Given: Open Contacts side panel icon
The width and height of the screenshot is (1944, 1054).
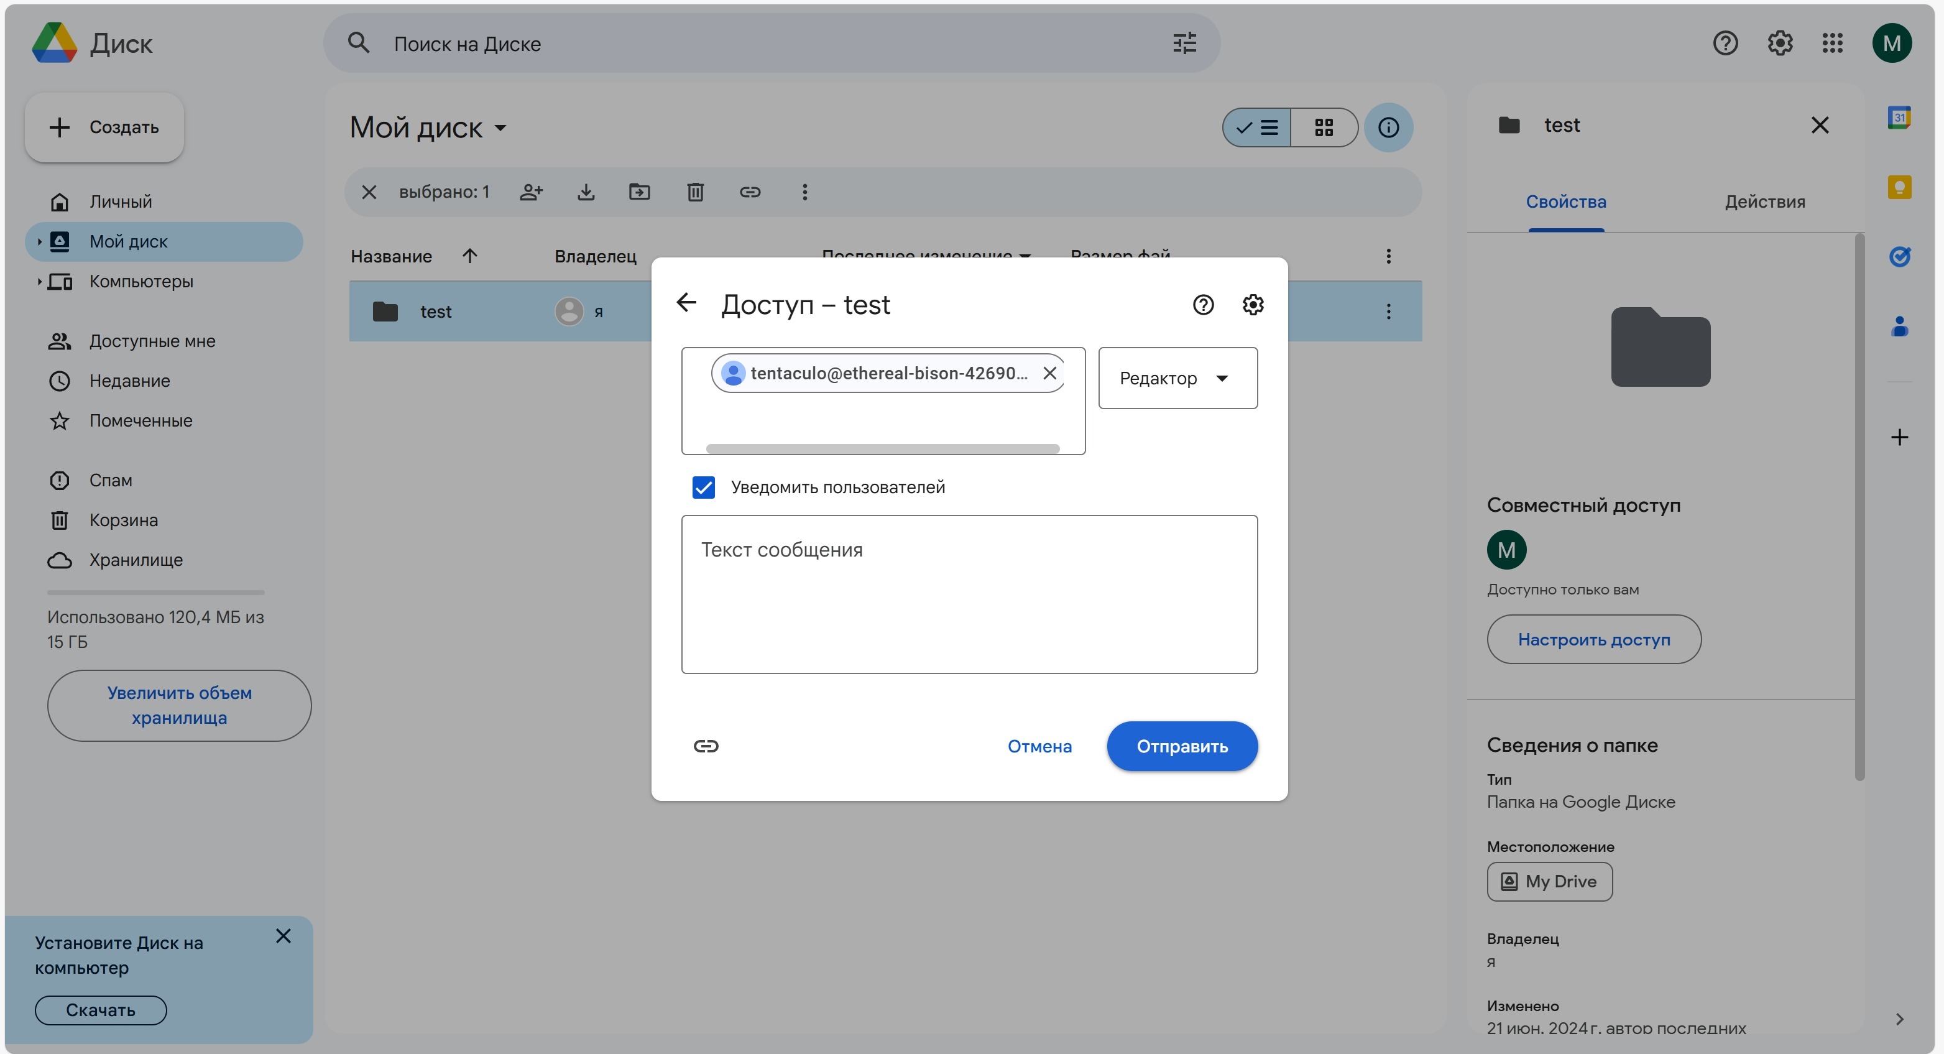Looking at the screenshot, I should pyautogui.click(x=1899, y=326).
